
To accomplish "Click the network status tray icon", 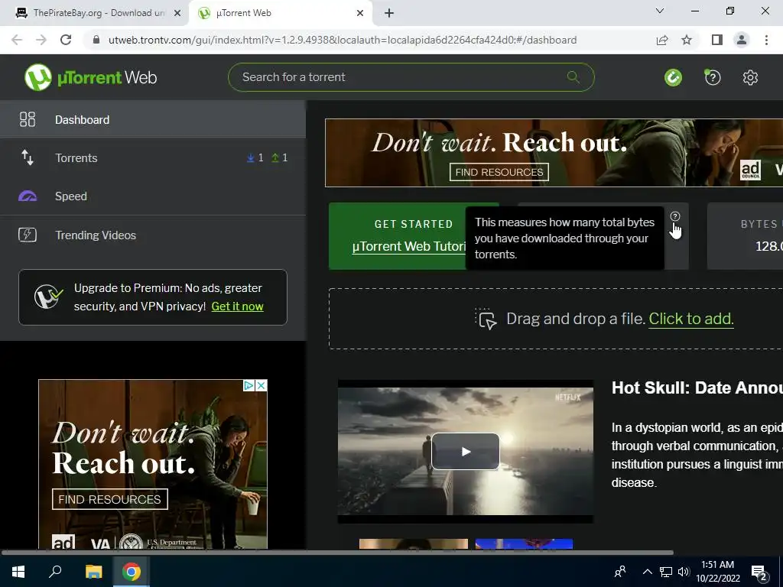I will click(666, 572).
